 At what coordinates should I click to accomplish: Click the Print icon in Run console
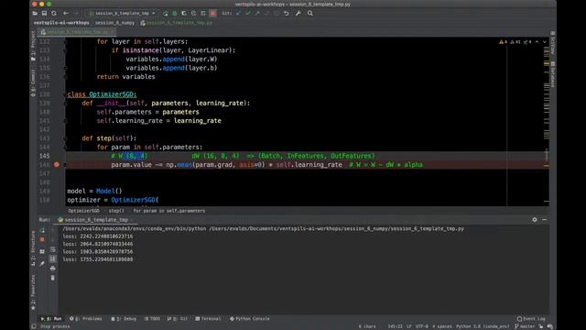pyautogui.click(x=53, y=269)
